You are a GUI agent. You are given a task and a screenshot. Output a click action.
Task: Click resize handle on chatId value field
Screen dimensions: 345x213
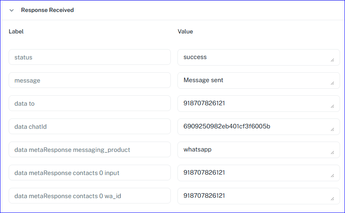coord(333,130)
